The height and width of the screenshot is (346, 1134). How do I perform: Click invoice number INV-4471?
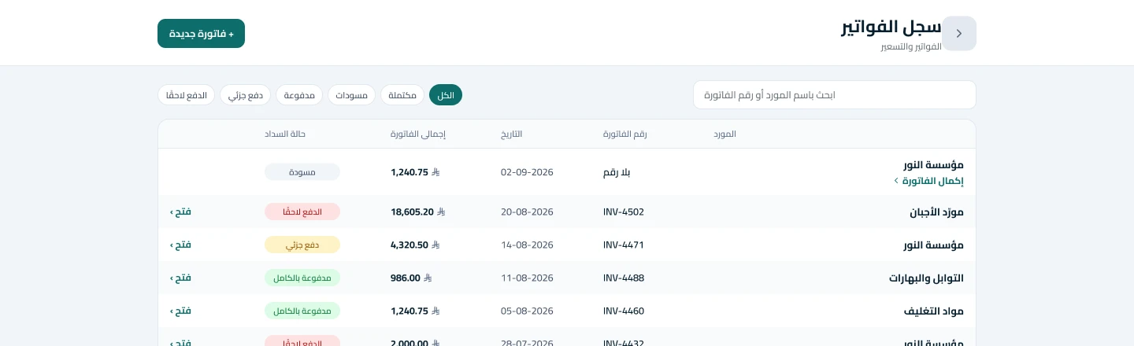point(624,245)
